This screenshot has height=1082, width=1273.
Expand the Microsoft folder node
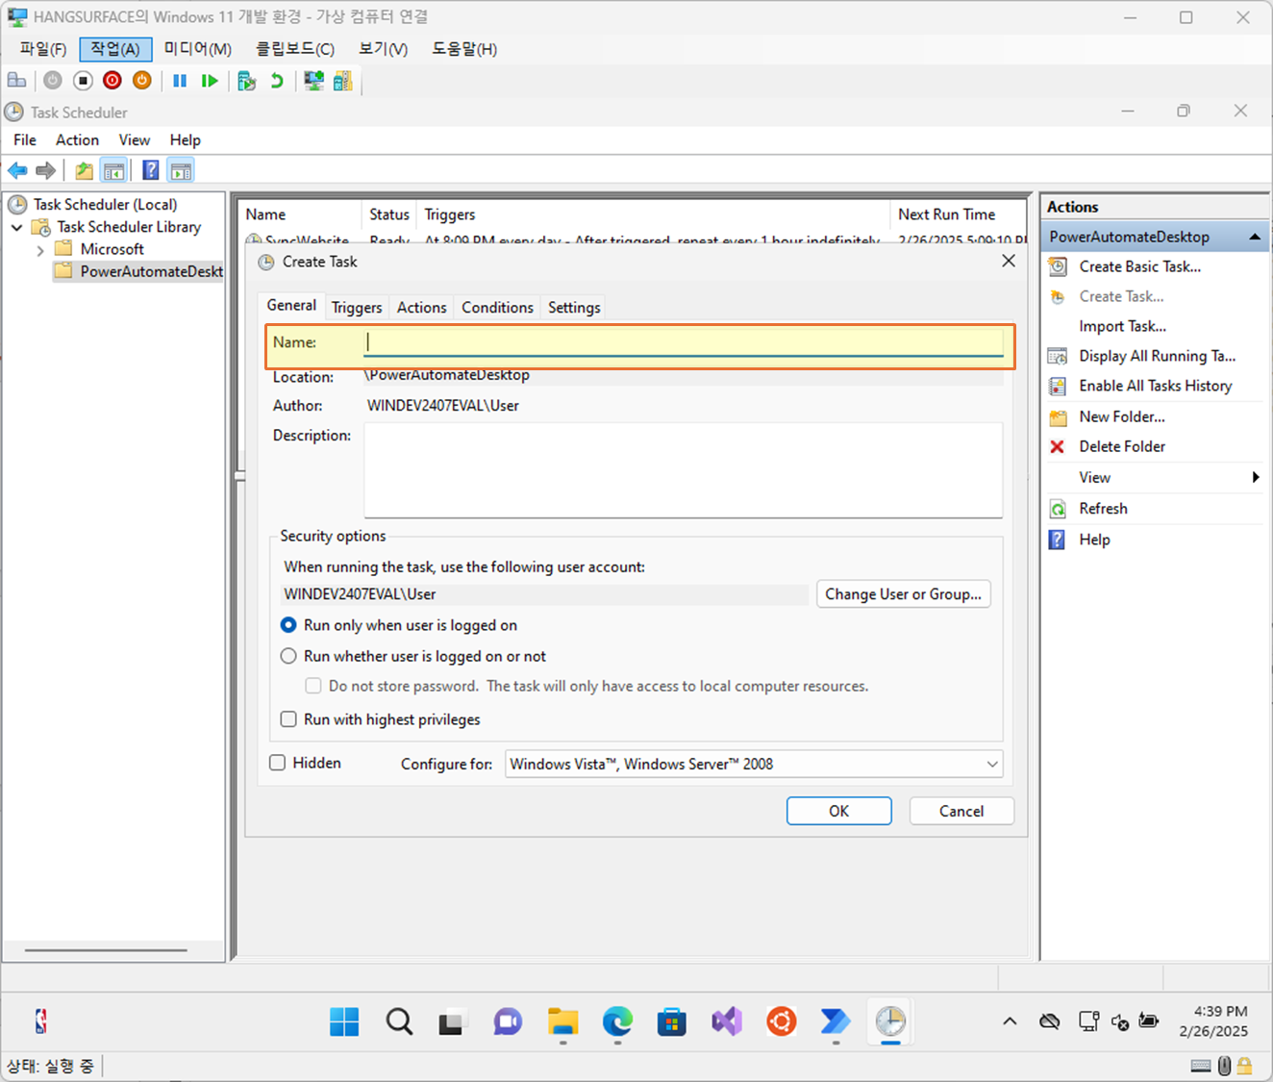coord(39,250)
